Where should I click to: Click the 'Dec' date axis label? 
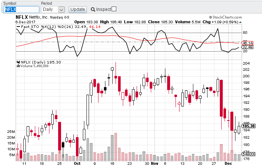tap(228, 163)
